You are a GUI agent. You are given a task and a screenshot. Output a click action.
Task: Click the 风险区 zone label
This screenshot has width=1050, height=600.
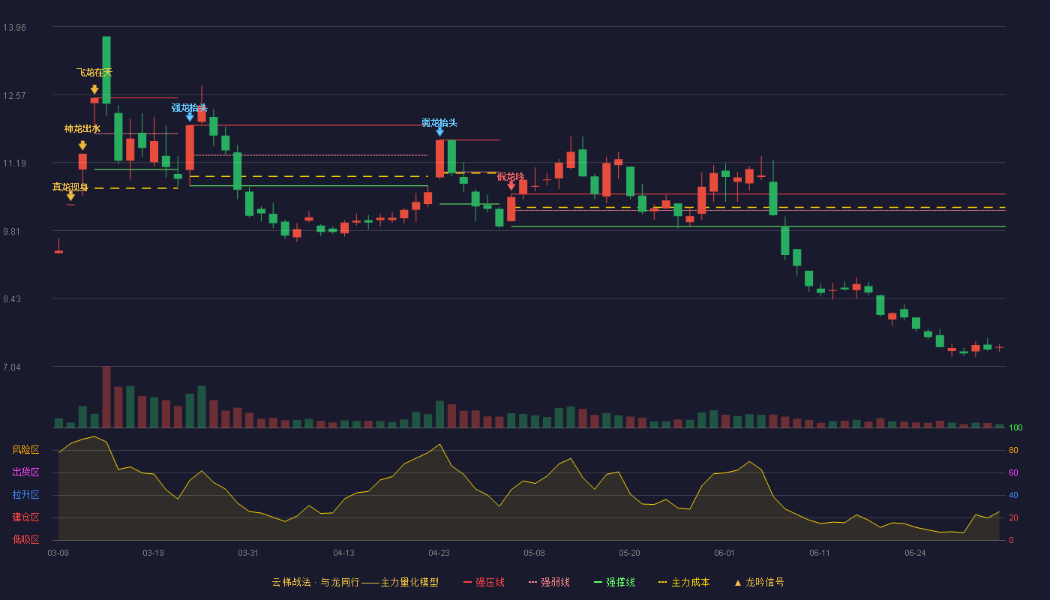pos(25,450)
